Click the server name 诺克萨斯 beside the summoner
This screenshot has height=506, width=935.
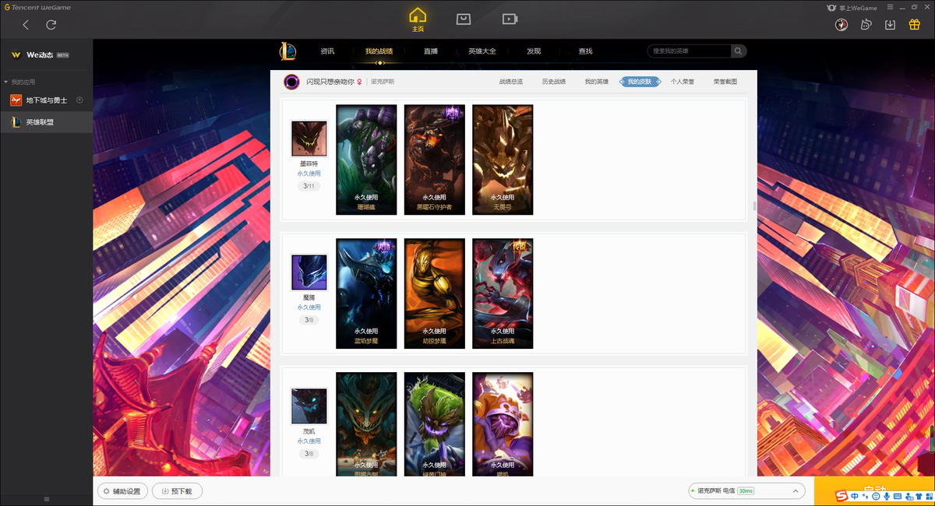[x=383, y=81]
